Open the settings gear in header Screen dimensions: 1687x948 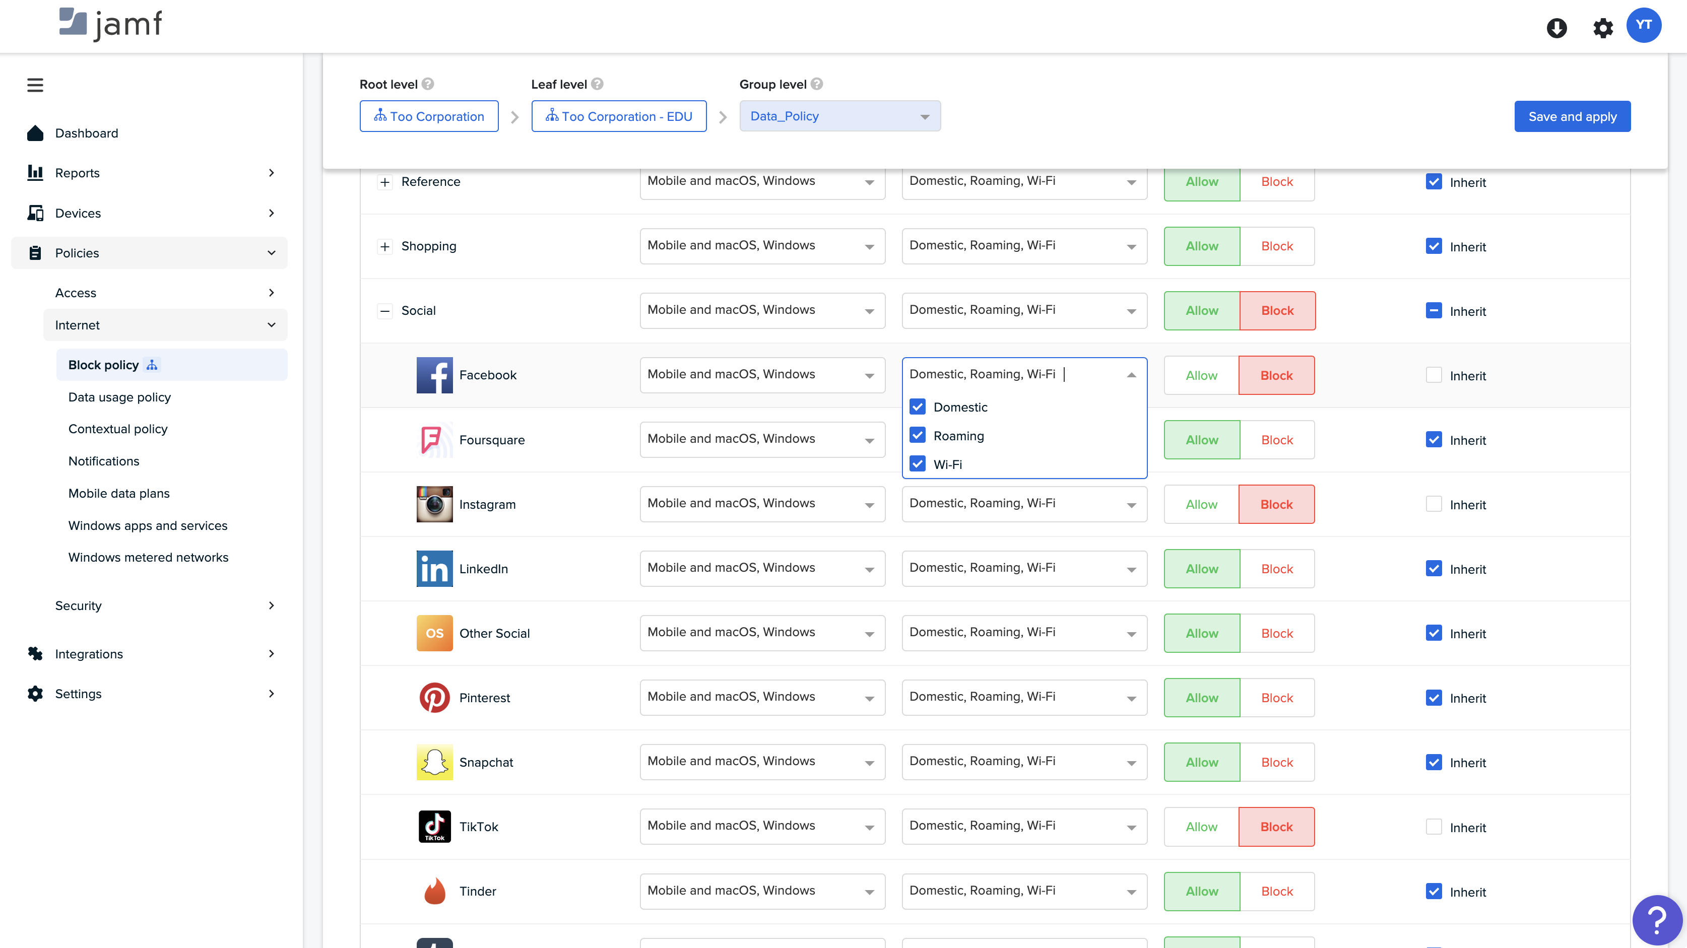[x=1602, y=28]
